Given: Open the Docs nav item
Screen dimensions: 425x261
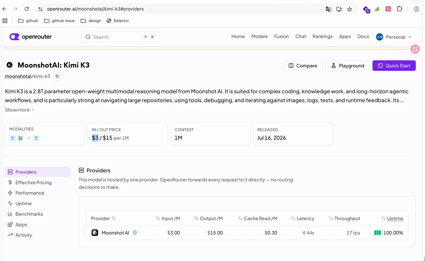Looking at the screenshot, I should click(x=363, y=36).
